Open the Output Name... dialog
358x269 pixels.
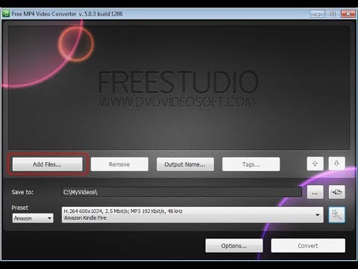point(185,164)
